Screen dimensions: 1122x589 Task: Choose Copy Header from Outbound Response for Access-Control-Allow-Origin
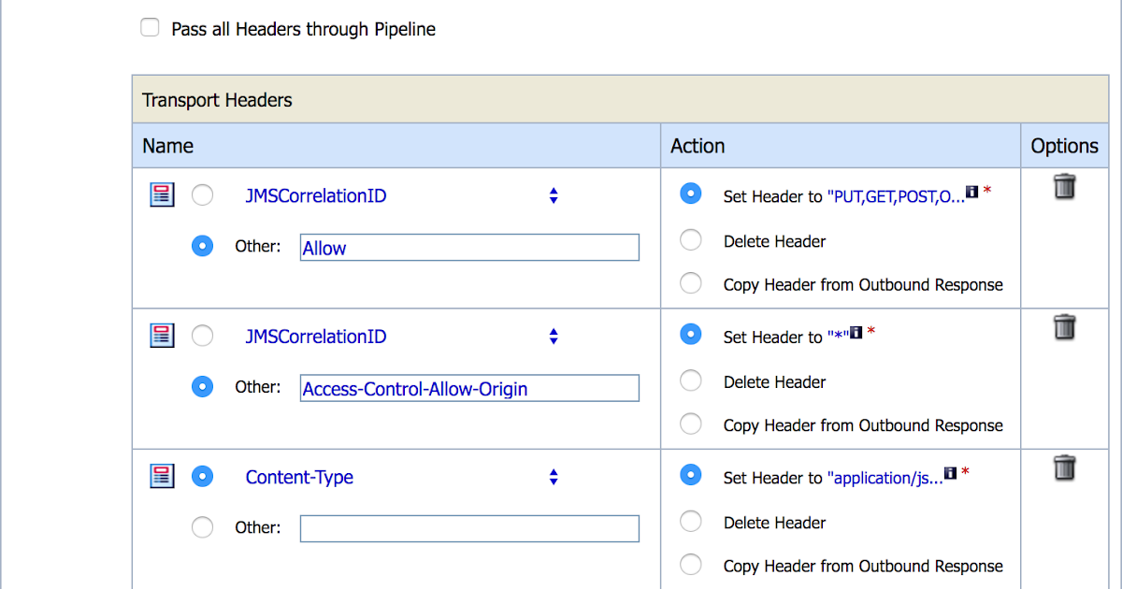pyautogui.click(x=690, y=423)
